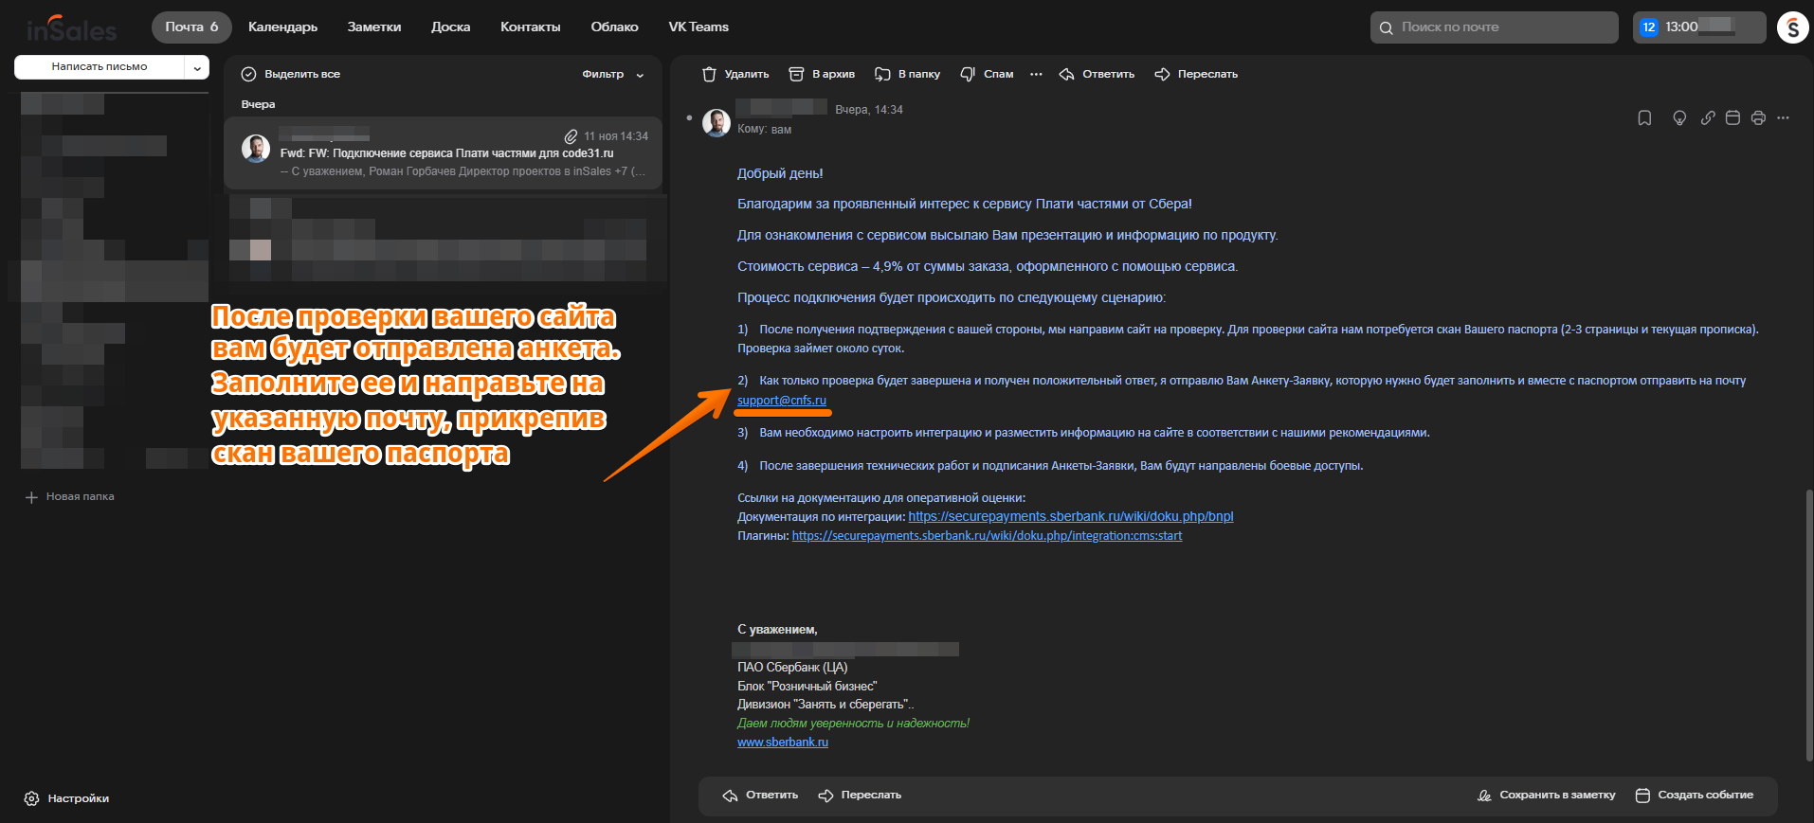Image resolution: width=1814 pixels, height=823 pixels.
Task: Open the three-dot more actions menu in the toolbar
Action: point(1036,74)
